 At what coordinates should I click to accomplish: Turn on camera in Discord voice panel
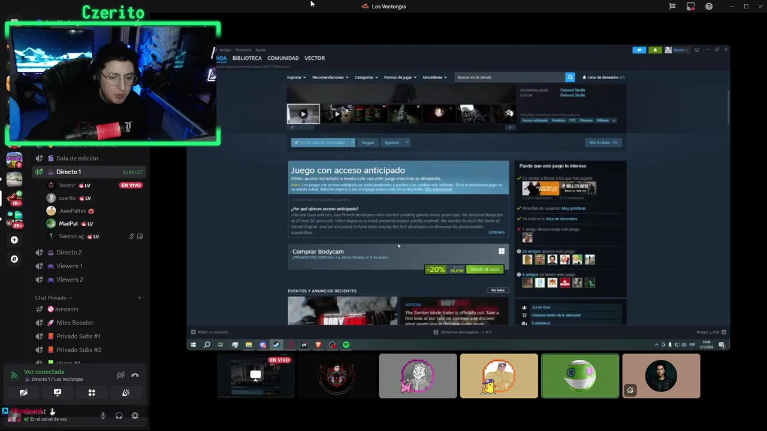click(x=23, y=393)
